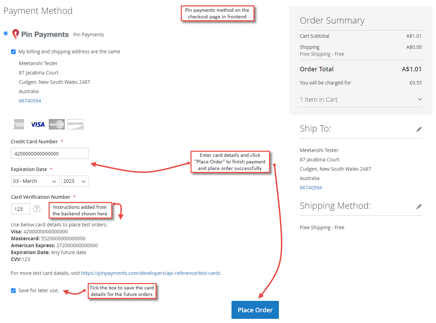The width and height of the screenshot is (436, 323).
Task: Click the Credit Card Number input field
Action: (50, 153)
